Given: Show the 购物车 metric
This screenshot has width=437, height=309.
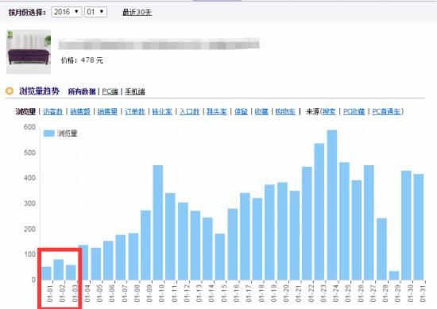Looking at the screenshot, I should (285, 111).
